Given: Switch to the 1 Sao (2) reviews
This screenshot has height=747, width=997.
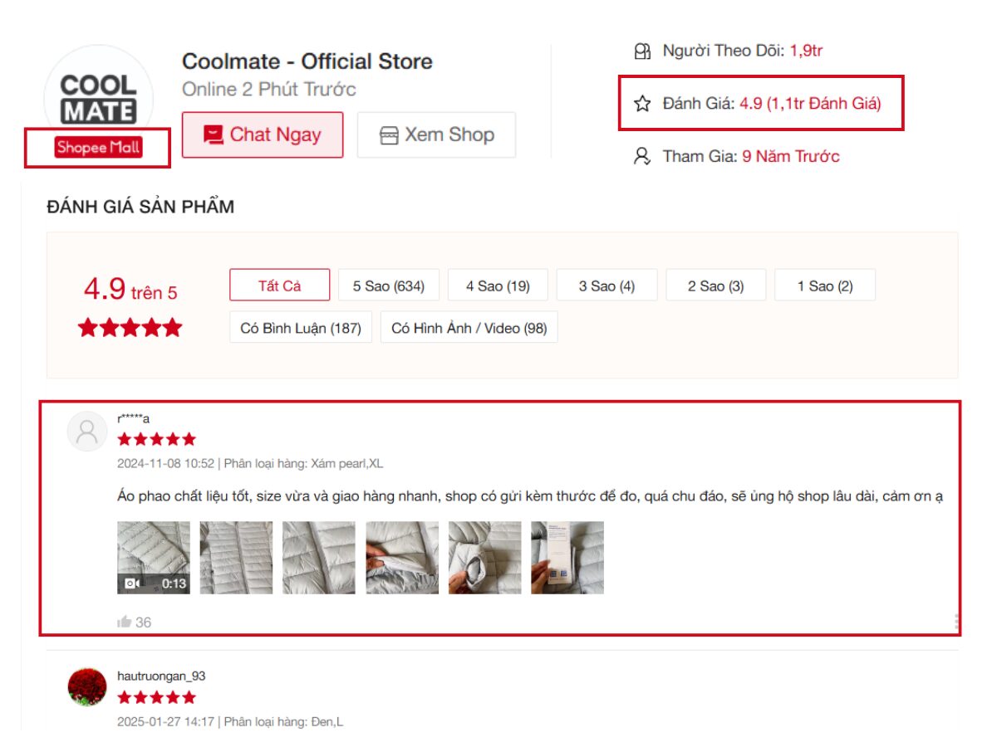Looking at the screenshot, I should click(x=824, y=285).
